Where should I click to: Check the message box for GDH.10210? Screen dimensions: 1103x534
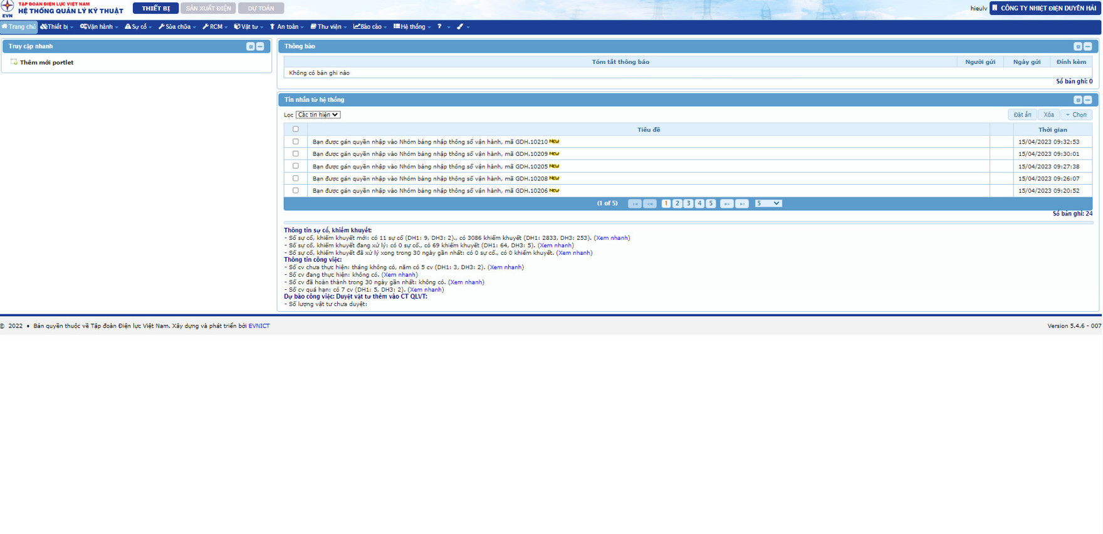pos(296,141)
